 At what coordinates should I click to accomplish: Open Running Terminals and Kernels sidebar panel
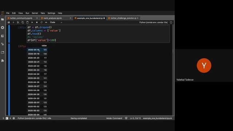pos(3,28)
